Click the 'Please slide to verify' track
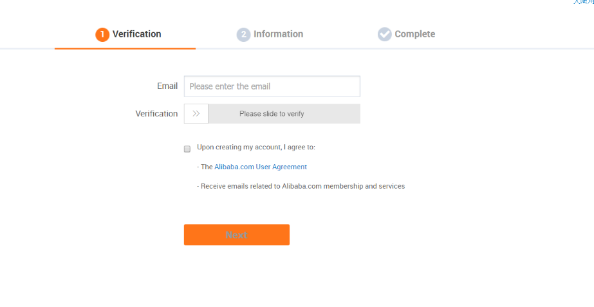 (284, 114)
